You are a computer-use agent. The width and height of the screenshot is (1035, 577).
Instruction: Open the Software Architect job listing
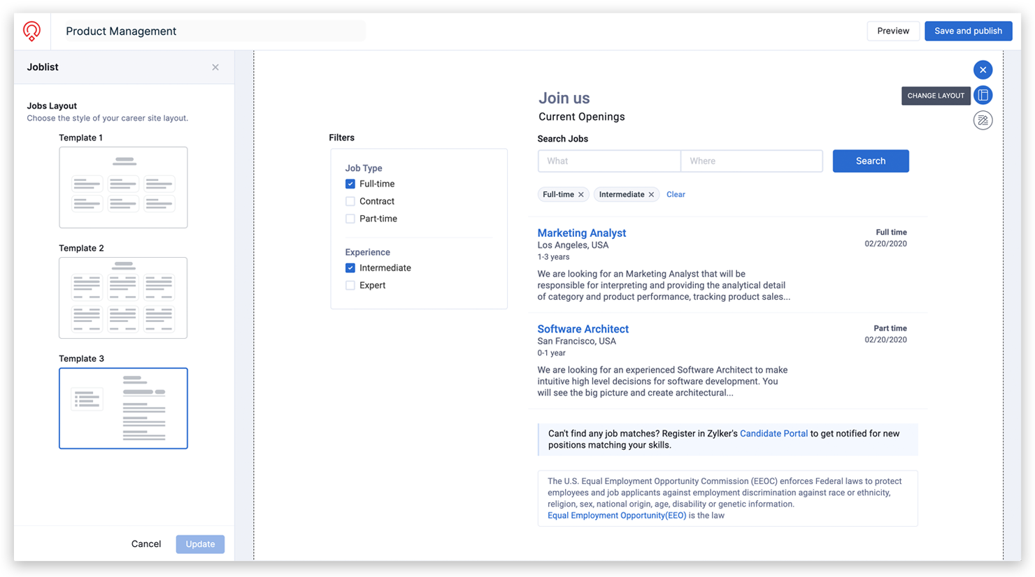click(583, 329)
